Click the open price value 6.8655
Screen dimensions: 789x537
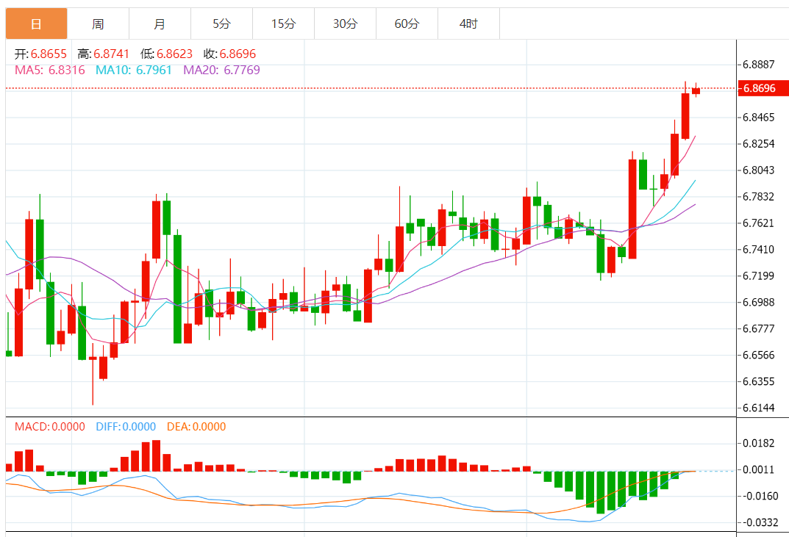pos(49,54)
